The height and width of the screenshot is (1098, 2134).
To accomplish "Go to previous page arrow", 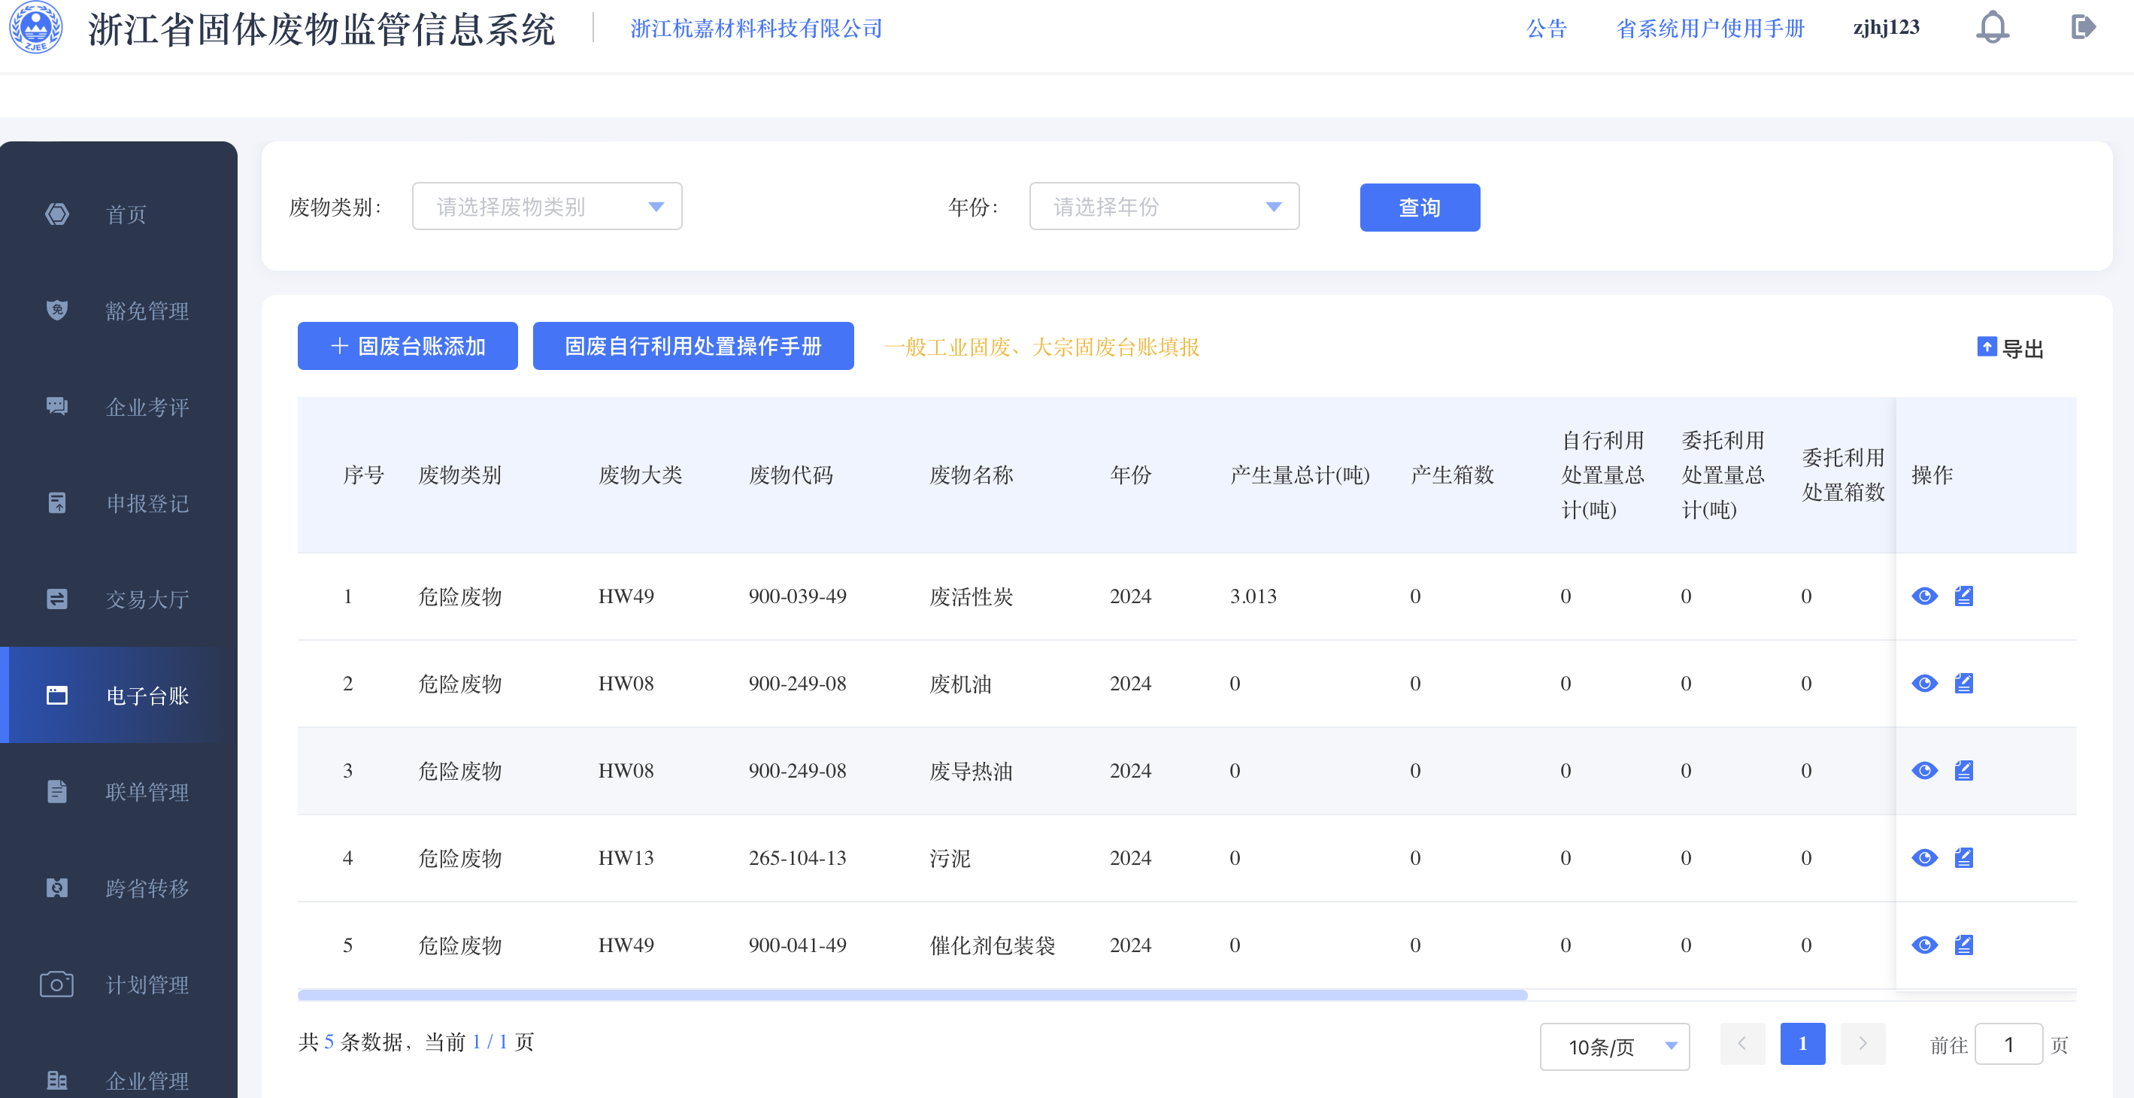I will 1742,1043.
